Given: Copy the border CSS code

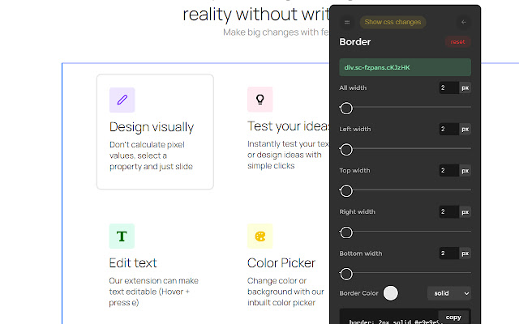Looking at the screenshot, I should coord(454,318).
